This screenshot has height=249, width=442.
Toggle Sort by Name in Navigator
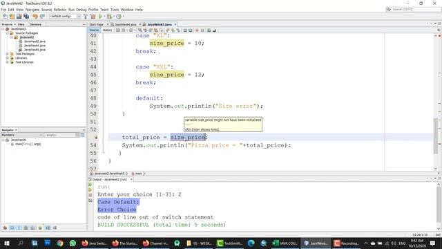(x=48, y=228)
